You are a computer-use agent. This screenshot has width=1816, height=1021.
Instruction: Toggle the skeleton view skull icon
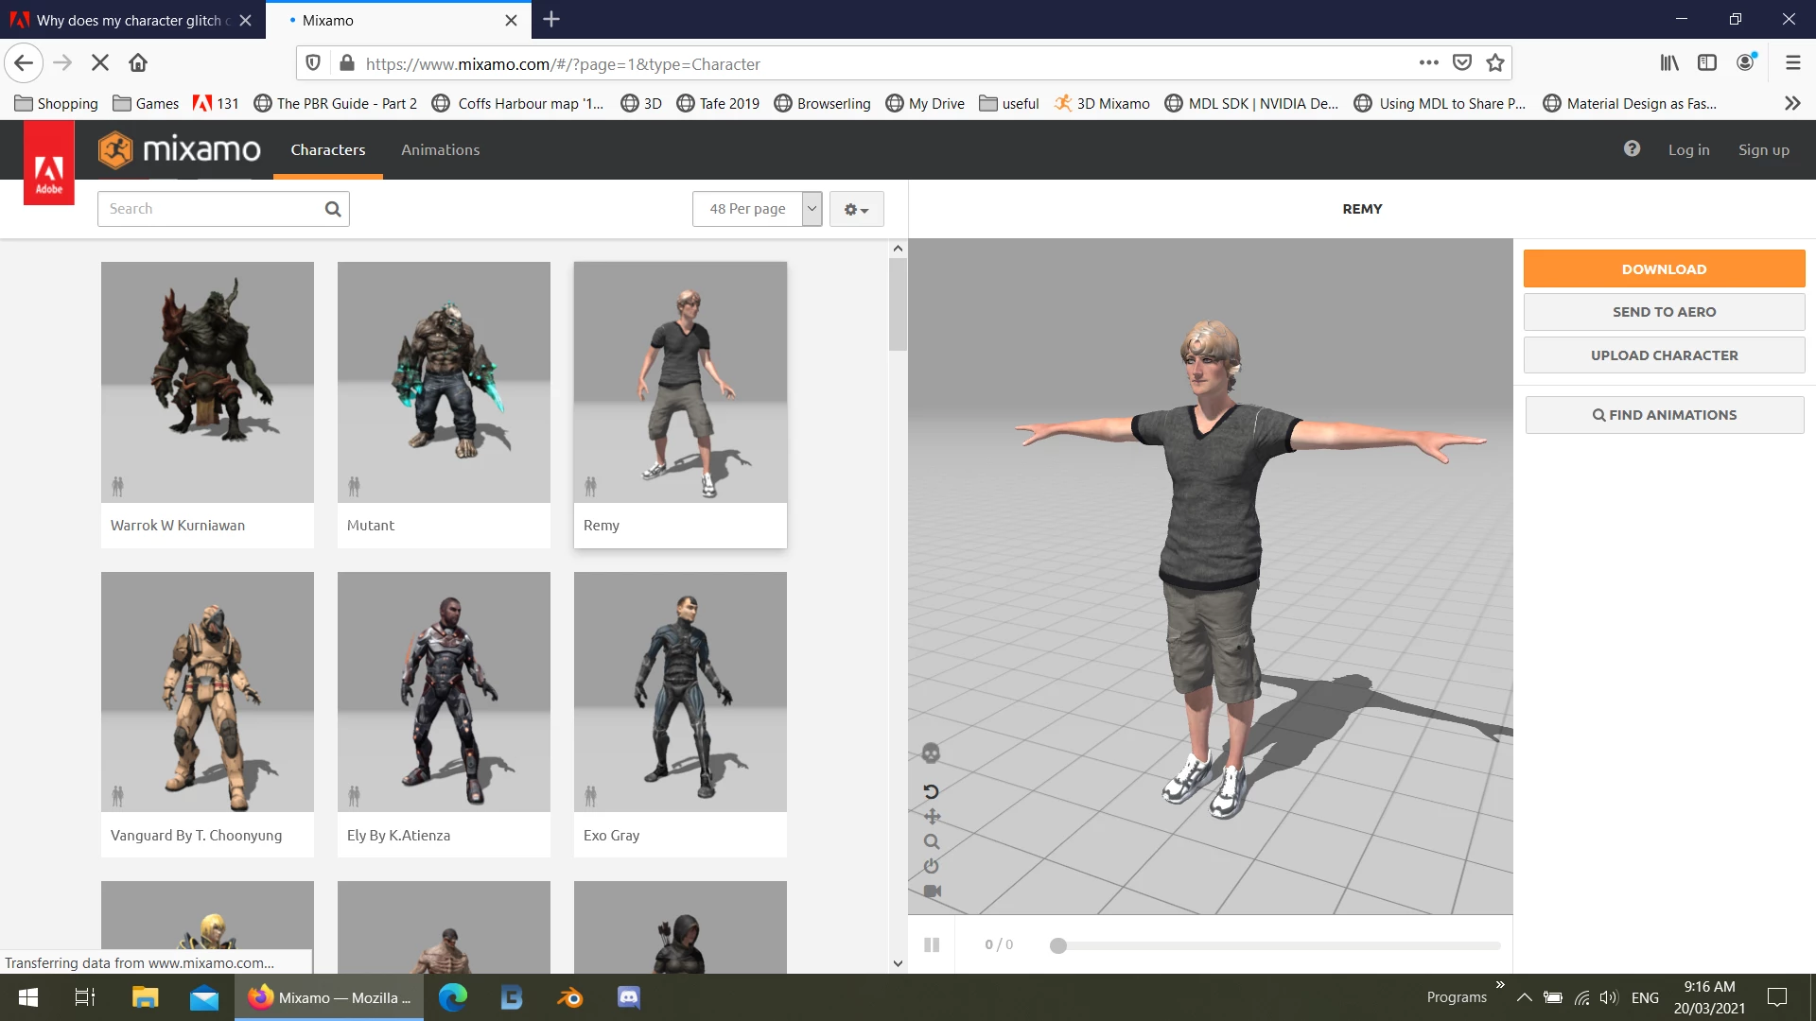coord(931,753)
